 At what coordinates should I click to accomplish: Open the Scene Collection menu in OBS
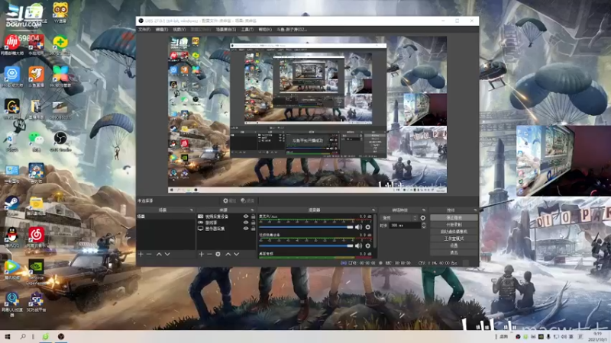pyautogui.click(x=225, y=30)
